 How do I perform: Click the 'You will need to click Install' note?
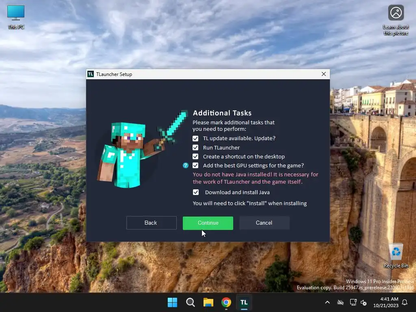pyautogui.click(x=250, y=204)
